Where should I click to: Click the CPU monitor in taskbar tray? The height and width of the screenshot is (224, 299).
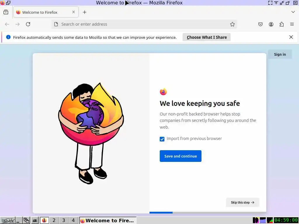256,220
